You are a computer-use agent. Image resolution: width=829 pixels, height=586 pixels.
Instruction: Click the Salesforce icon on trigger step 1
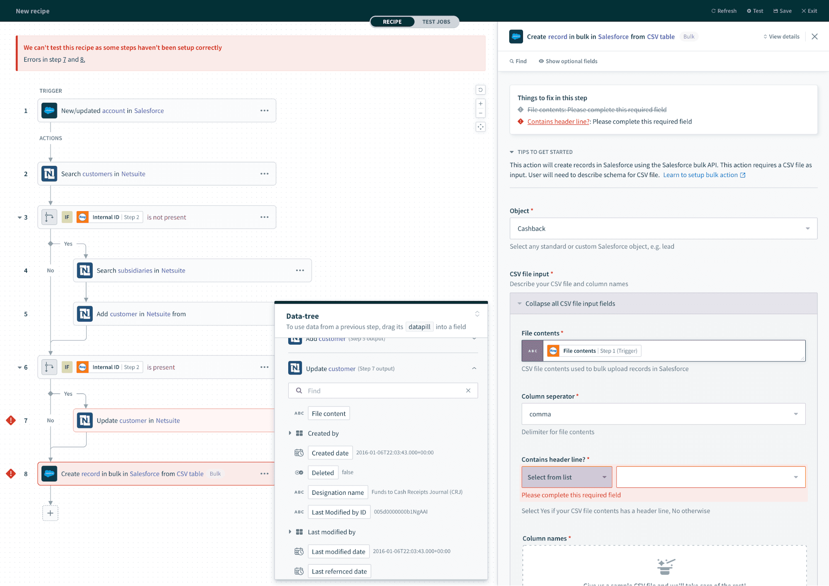(x=49, y=111)
